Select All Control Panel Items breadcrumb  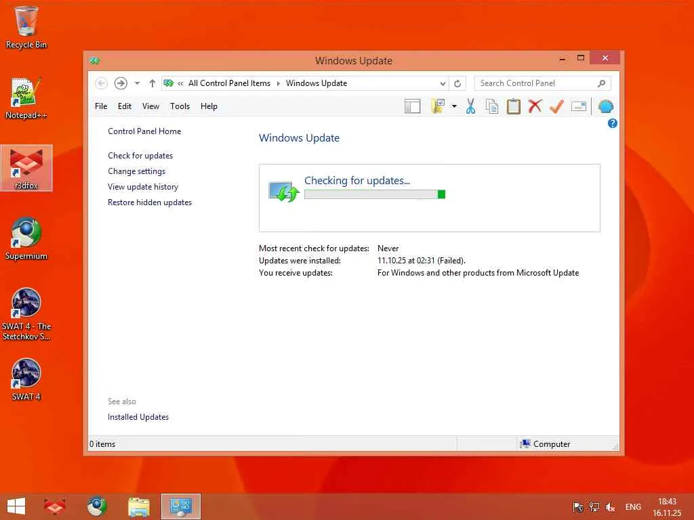pos(229,83)
